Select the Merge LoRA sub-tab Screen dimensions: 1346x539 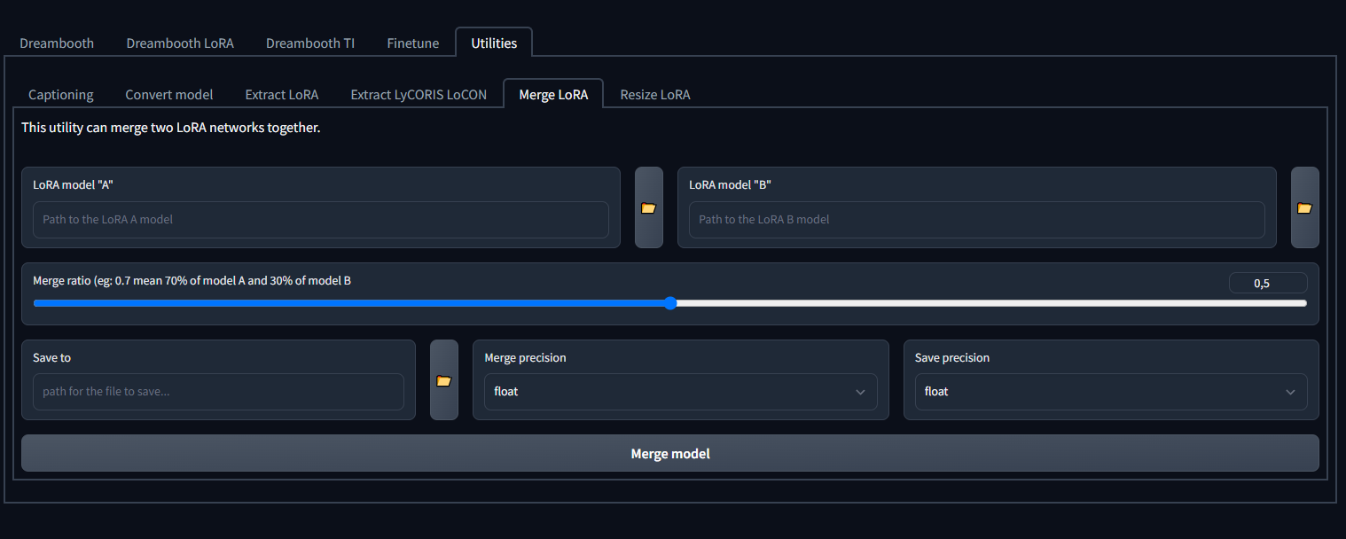pyautogui.click(x=553, y=94)
